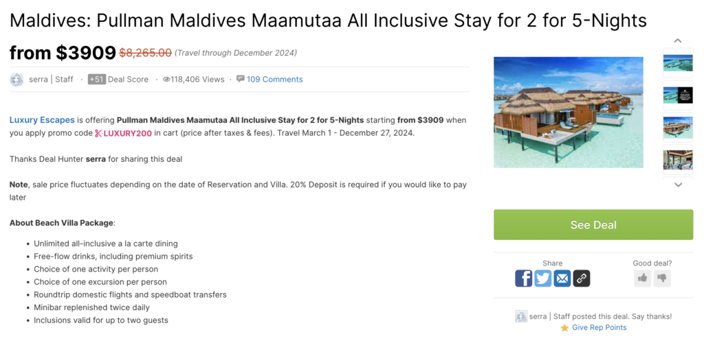Click the comments speech bubble icon
The height and width of the screenshot is (343, 704).
pyautogui.click(x=240, y=79)
